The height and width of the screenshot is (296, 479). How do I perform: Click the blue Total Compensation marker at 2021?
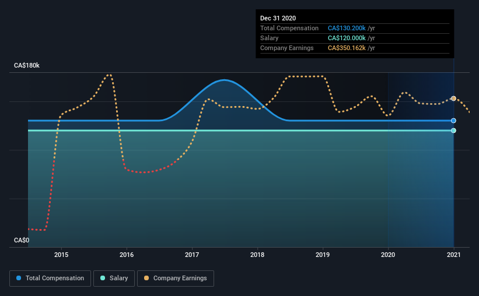(x=454, y=121)
